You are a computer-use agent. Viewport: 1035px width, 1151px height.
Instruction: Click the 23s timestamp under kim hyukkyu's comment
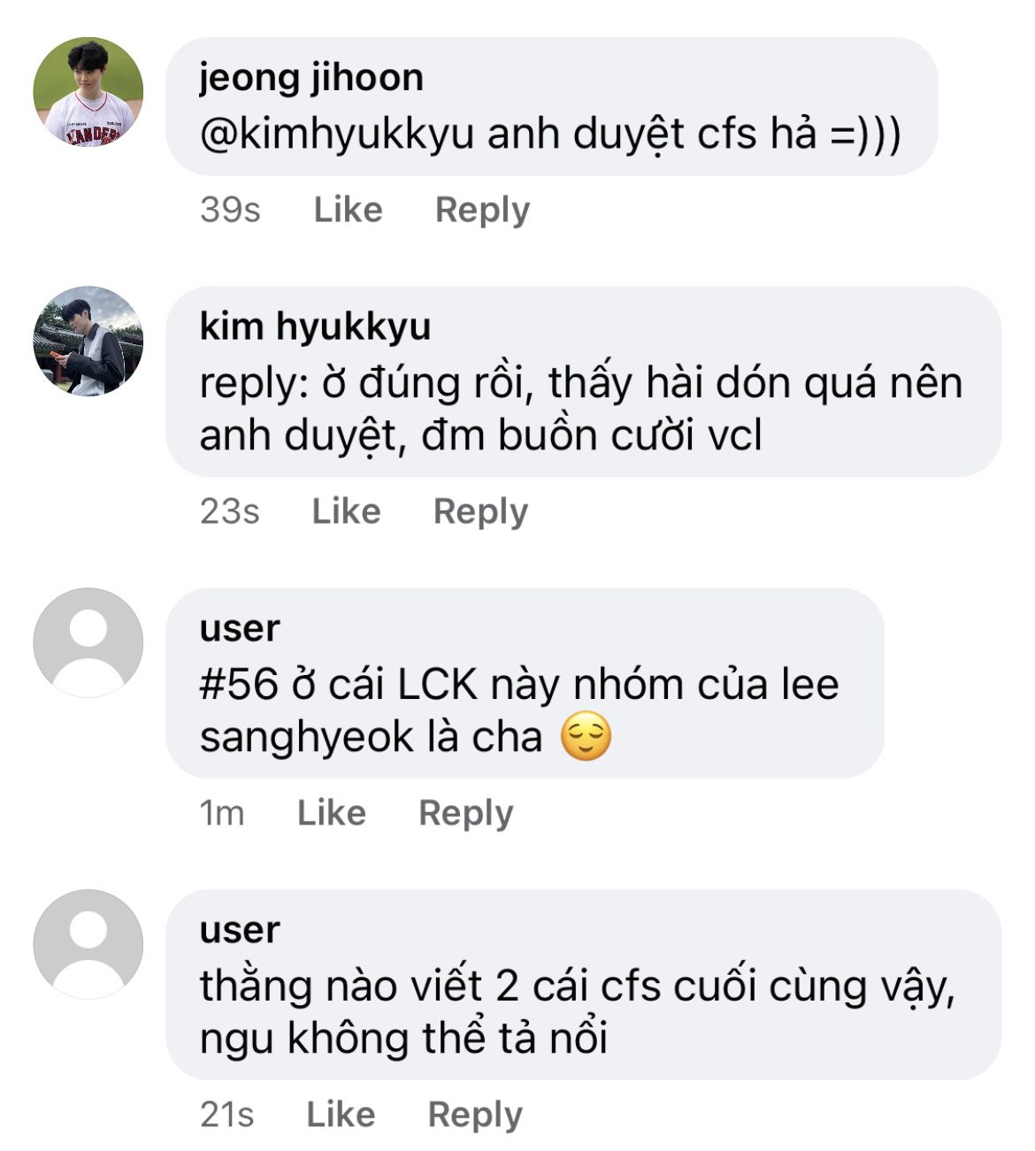[x=229, y=511]
